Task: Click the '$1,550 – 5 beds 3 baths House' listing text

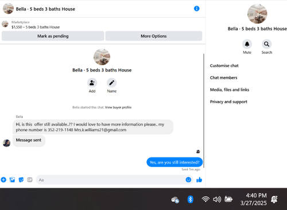Action: pos(36,27)
